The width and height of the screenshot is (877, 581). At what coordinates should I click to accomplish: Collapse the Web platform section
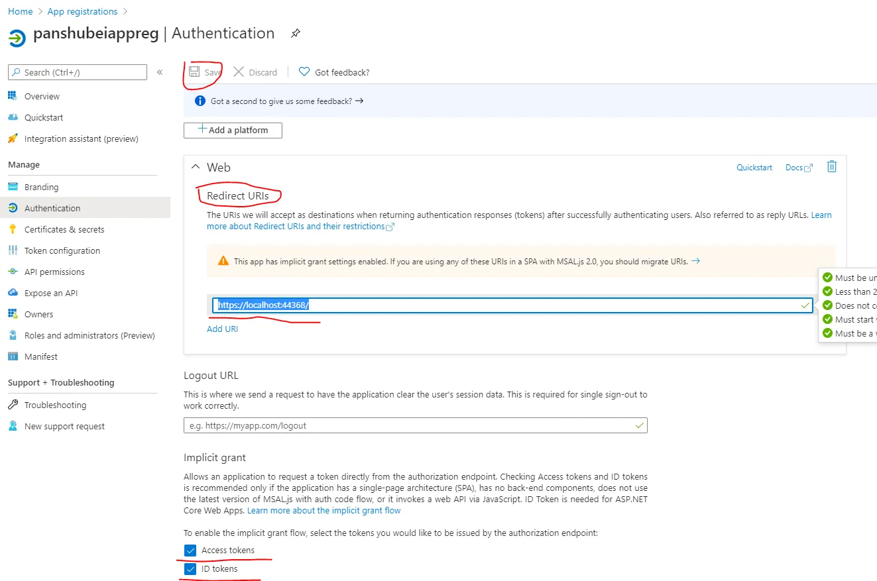coord(196,168)
